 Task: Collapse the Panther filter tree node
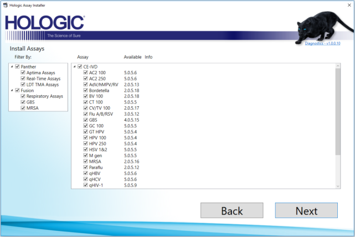12,67
